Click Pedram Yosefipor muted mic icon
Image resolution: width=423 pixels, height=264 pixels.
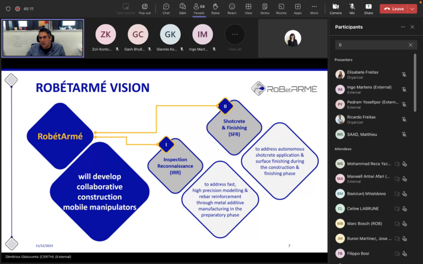[x=404, y=105]
